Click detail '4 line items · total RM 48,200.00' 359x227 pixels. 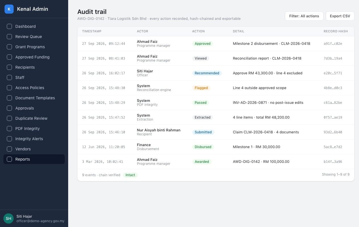[x=261, y=117]
